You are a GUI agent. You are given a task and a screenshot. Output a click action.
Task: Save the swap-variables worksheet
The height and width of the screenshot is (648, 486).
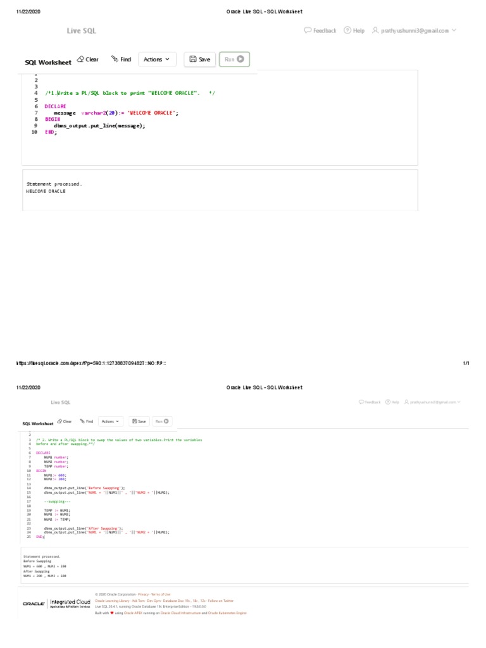pyautogui.click(x=139, y=421)
